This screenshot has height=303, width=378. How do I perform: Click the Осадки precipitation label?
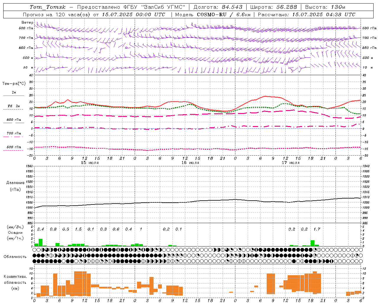15,233
